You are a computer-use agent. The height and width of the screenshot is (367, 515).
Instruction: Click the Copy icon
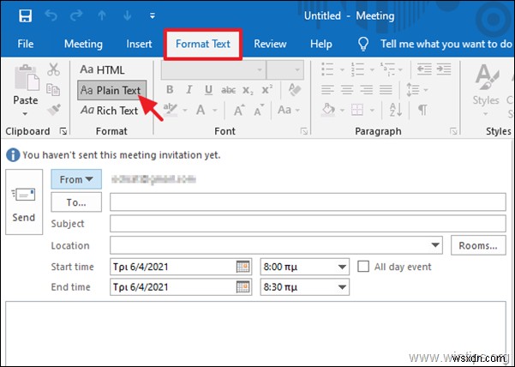[x=53, y=89]
